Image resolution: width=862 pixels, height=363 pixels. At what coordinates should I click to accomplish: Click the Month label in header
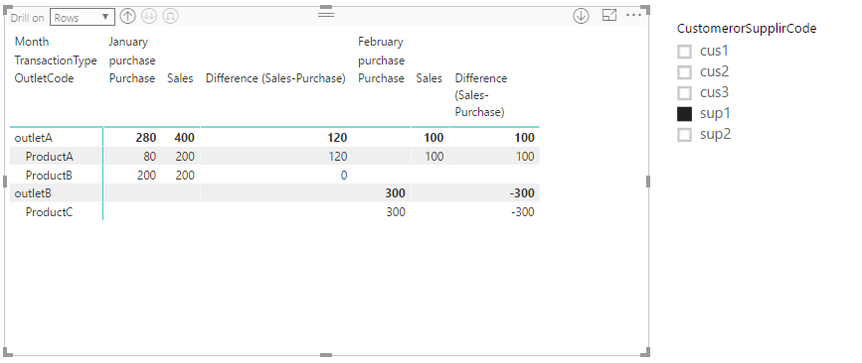tap(32, 42)
